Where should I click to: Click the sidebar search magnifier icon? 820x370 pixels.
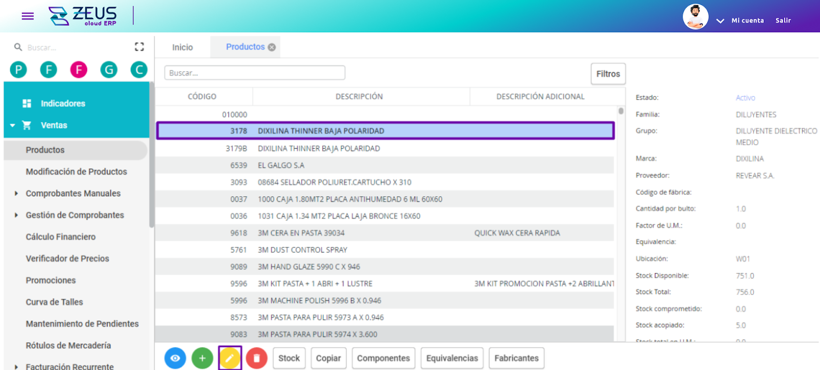click(18, 47)
